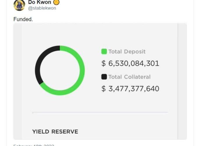Open the Do Kwon display name link
The image size is (200, 146).
(x=40, y=2)
